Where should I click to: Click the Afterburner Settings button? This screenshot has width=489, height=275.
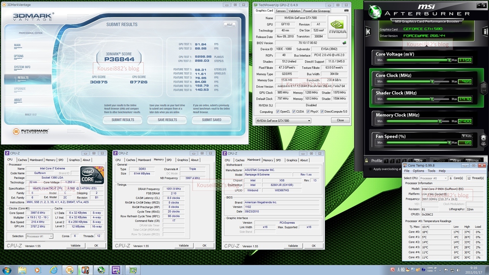(x=473, y=161)
